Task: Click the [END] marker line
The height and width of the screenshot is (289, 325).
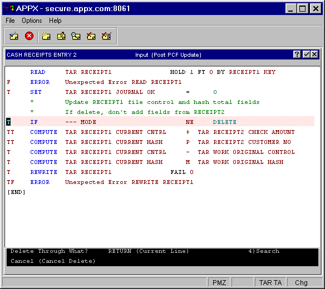Action: tap(16, 192)
